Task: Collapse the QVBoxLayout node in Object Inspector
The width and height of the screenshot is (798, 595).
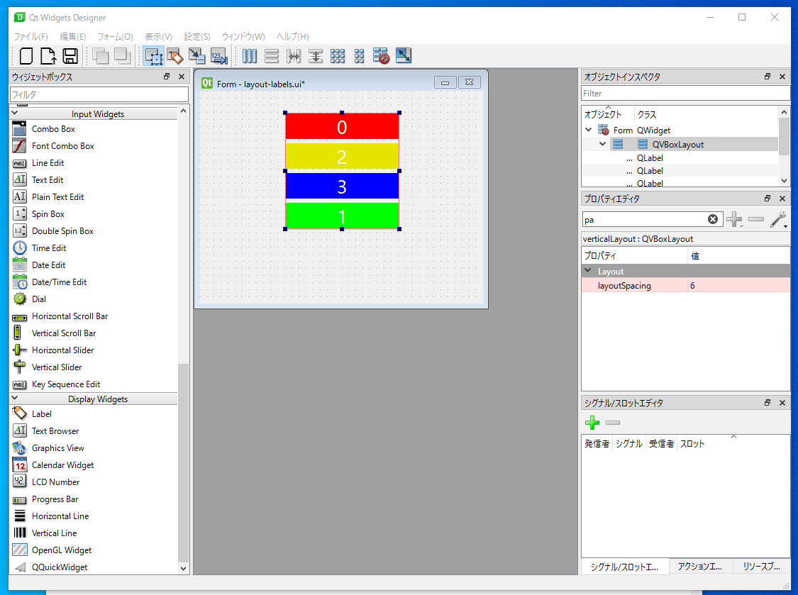Action: (602, 144)
